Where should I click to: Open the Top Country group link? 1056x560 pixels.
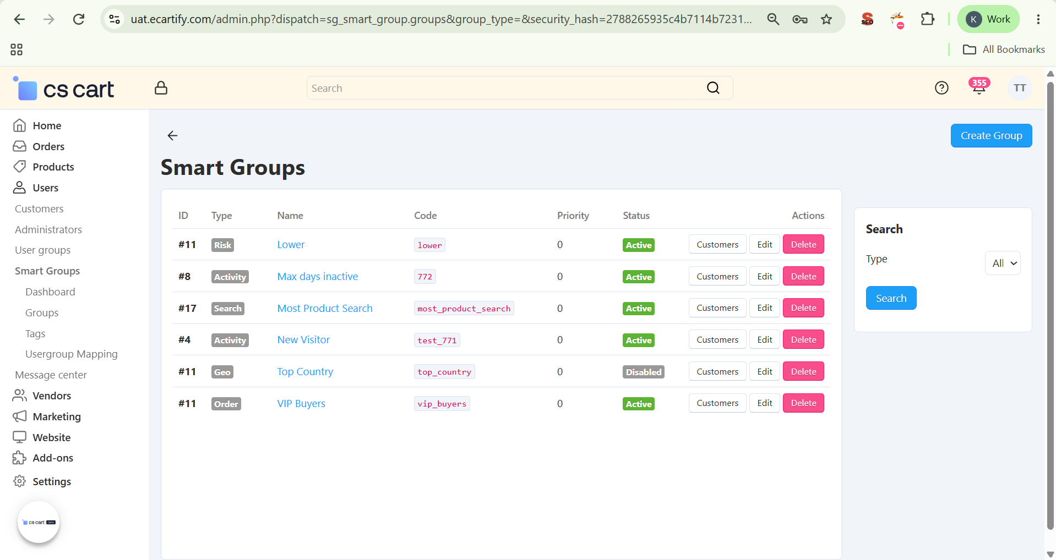(305, 372)
